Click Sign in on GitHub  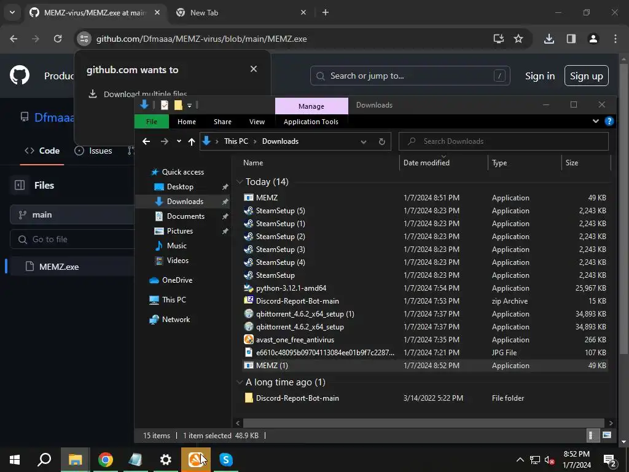(x=540, y=76)
